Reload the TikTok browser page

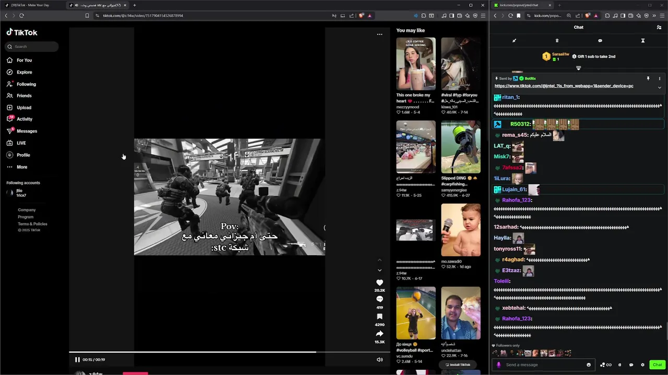coord(21,16)
